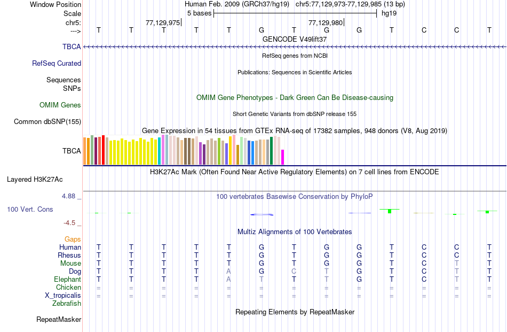507x332 pixels.
Task: Click the ---> strand direction arrow label
Action: tap(75, 31)
